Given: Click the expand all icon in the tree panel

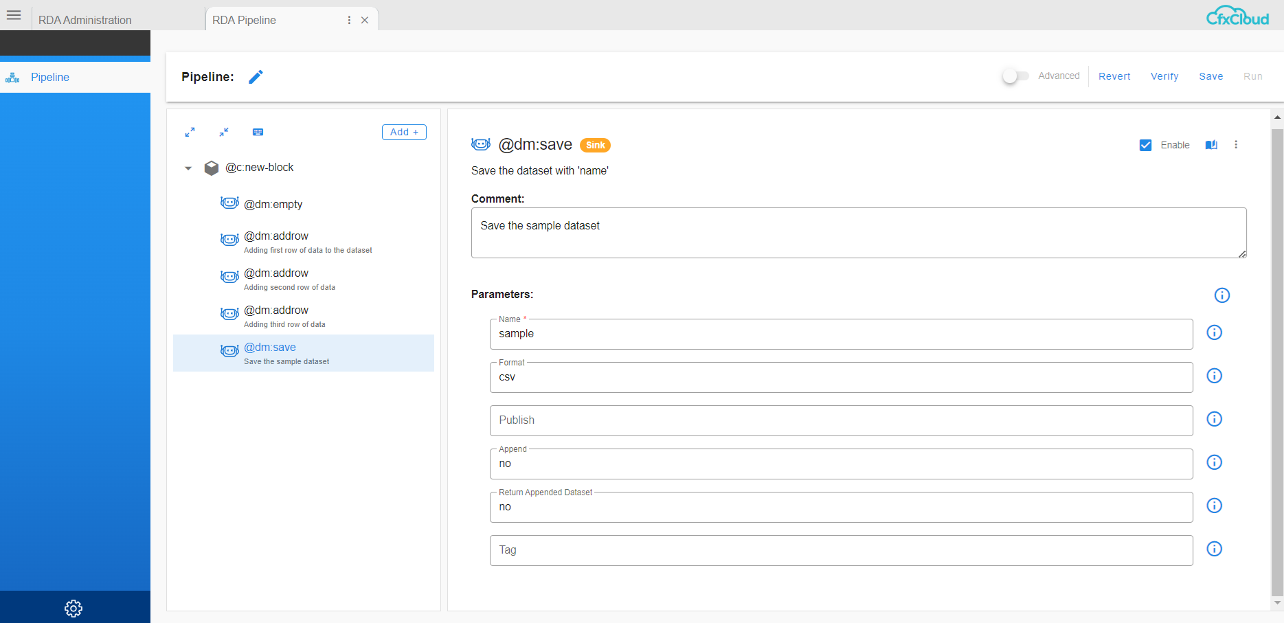Looking at the screenshot, I should point(190,132).
